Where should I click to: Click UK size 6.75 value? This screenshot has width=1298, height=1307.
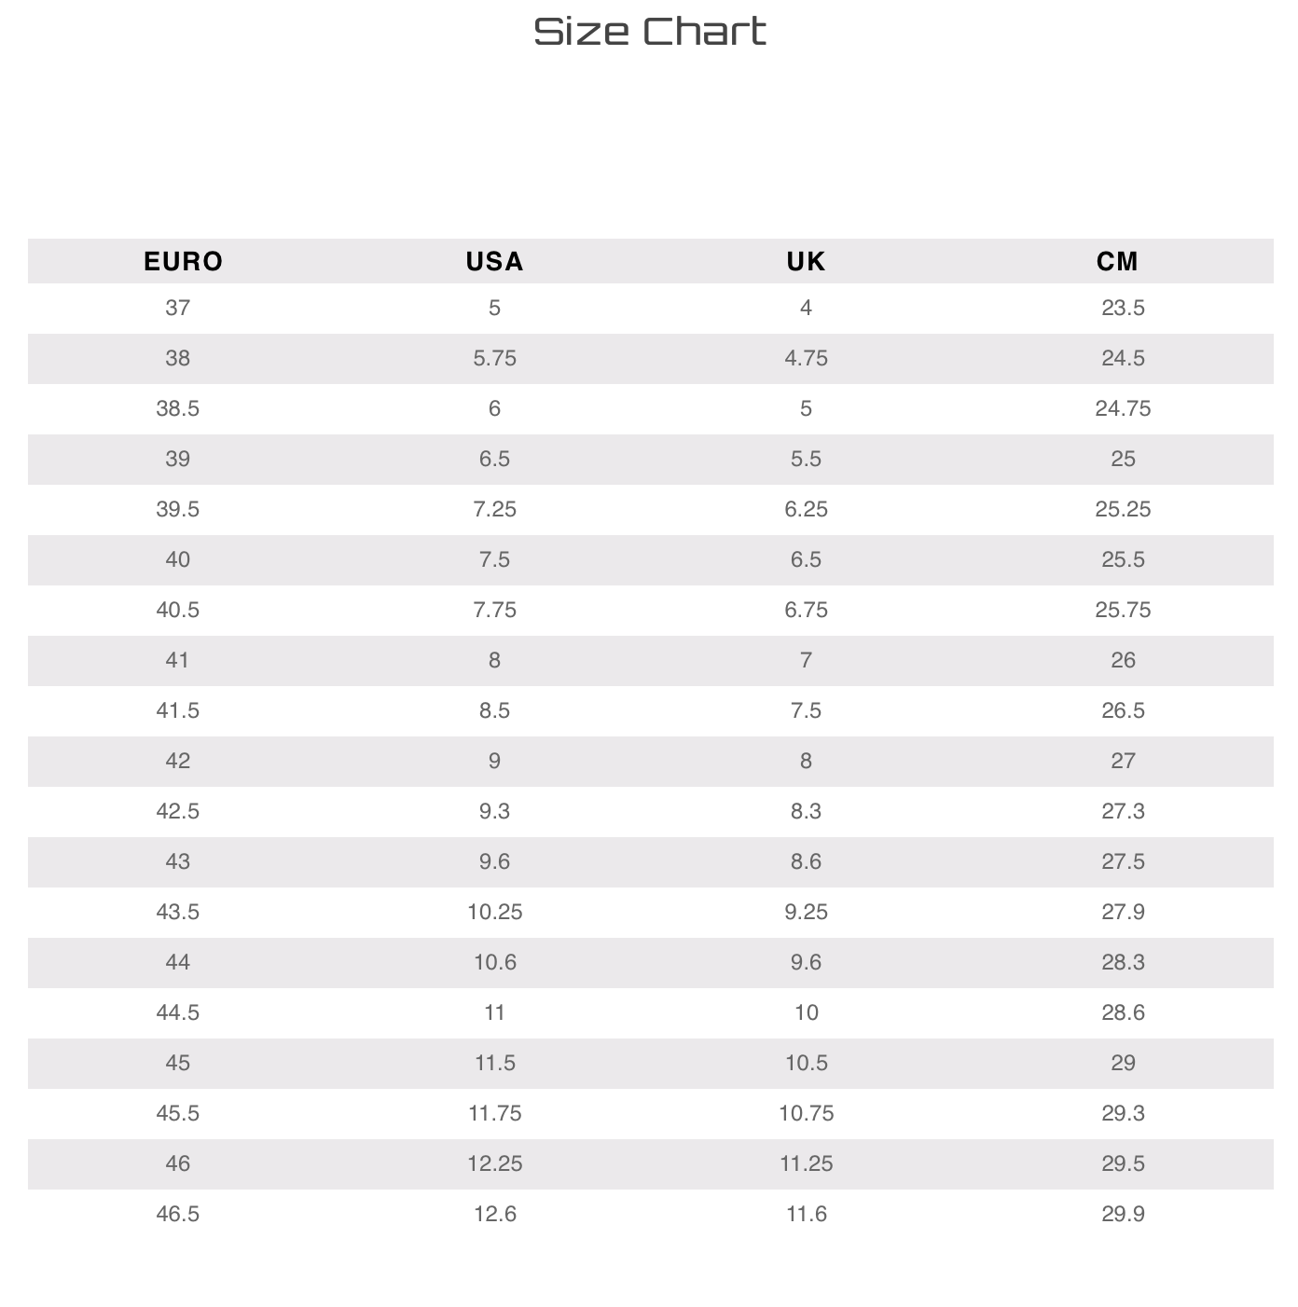(807, 610)
